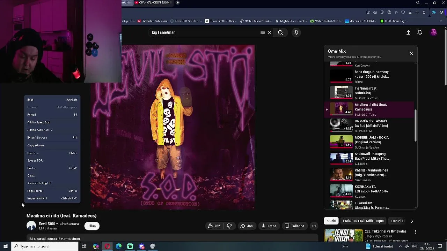Choose Back in the context menu
Screen dimensions: 447x251
(52, 100)
